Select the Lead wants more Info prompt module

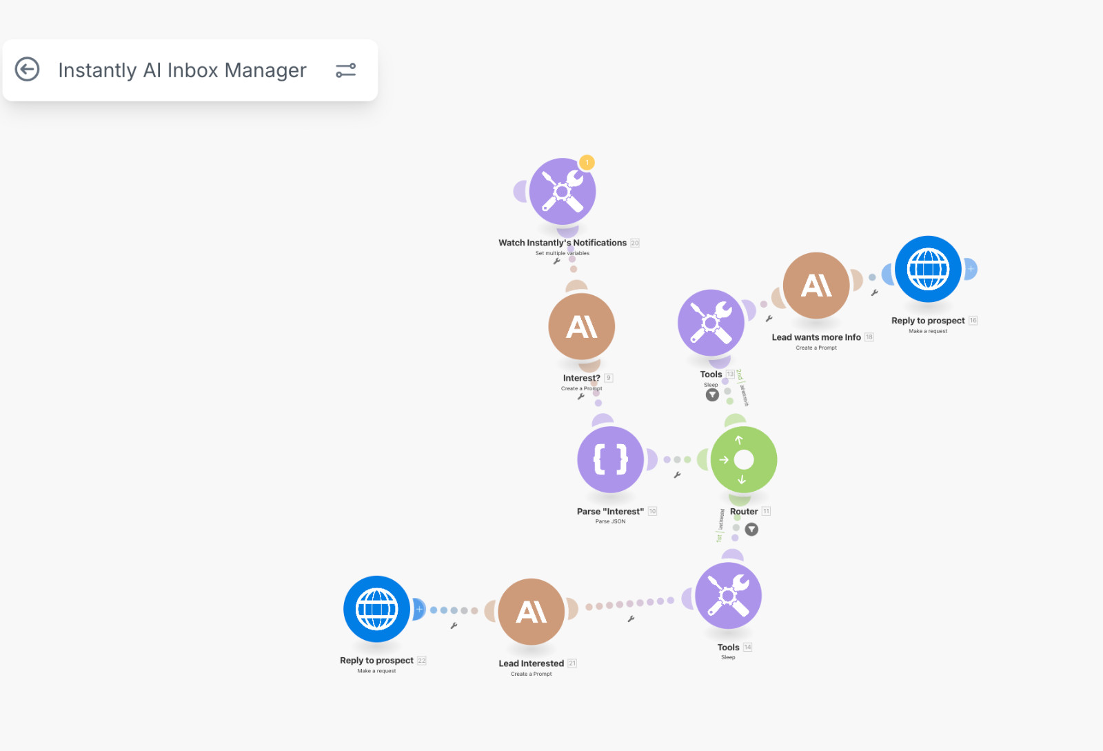[x=816, y=284]
